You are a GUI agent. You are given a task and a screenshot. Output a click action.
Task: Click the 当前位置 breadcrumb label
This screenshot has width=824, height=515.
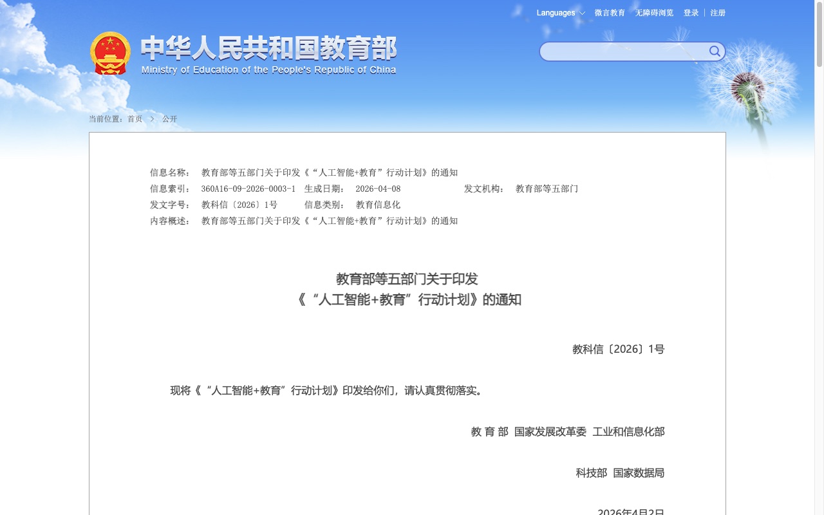tap(106, 119)
